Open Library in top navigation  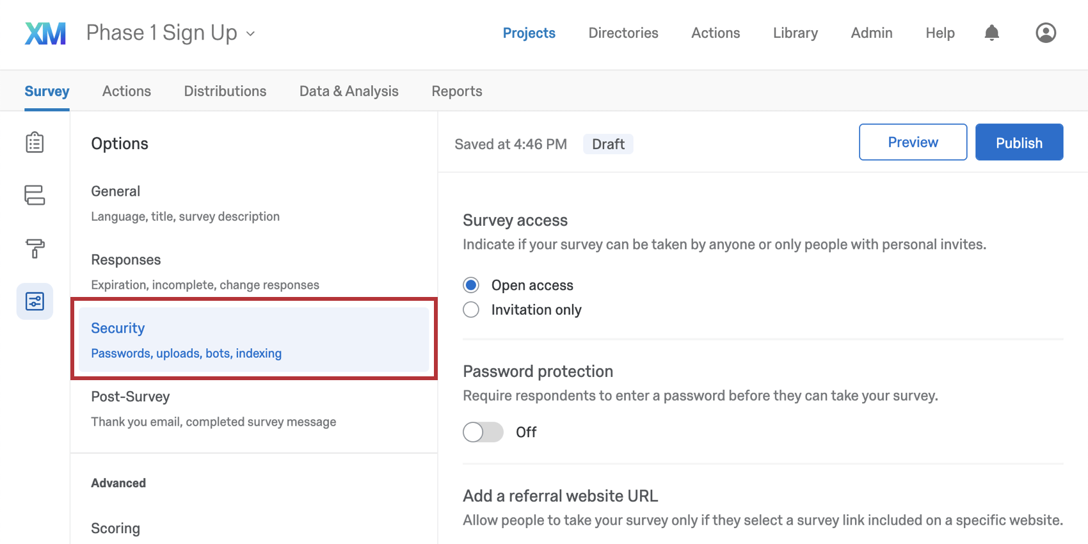pos(795,33)
